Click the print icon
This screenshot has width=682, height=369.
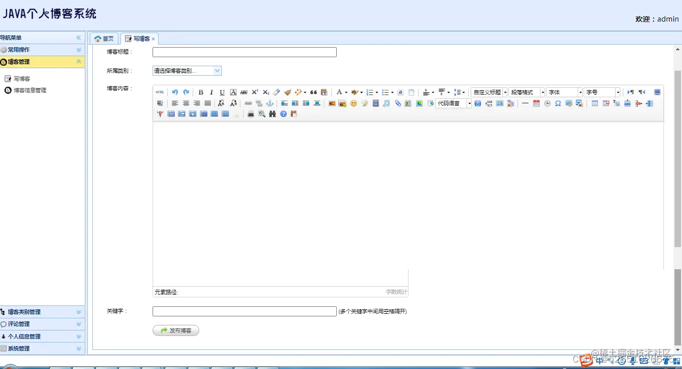(251, 114)
